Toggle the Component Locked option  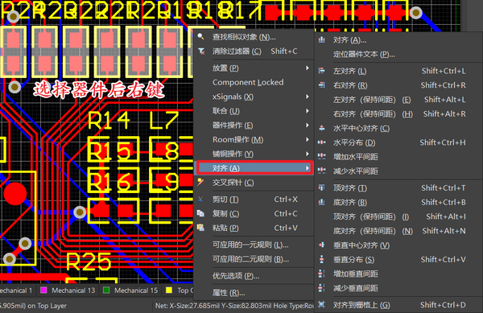point(248,82)
